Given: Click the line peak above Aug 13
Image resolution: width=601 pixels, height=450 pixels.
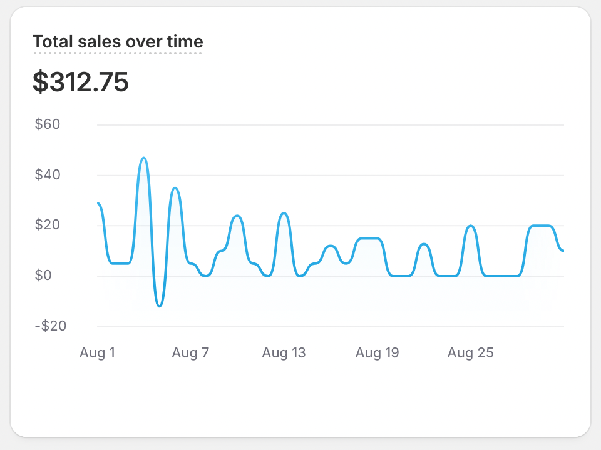Looking at the screenshot, I should click(x=284, y=213).
